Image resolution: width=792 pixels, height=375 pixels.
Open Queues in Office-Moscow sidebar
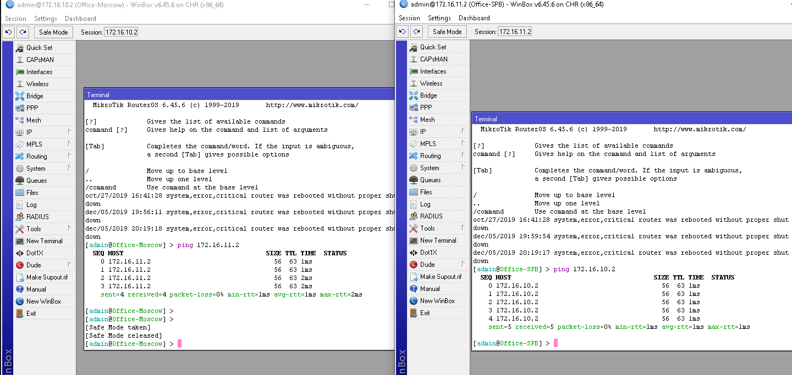pos(44,181)
